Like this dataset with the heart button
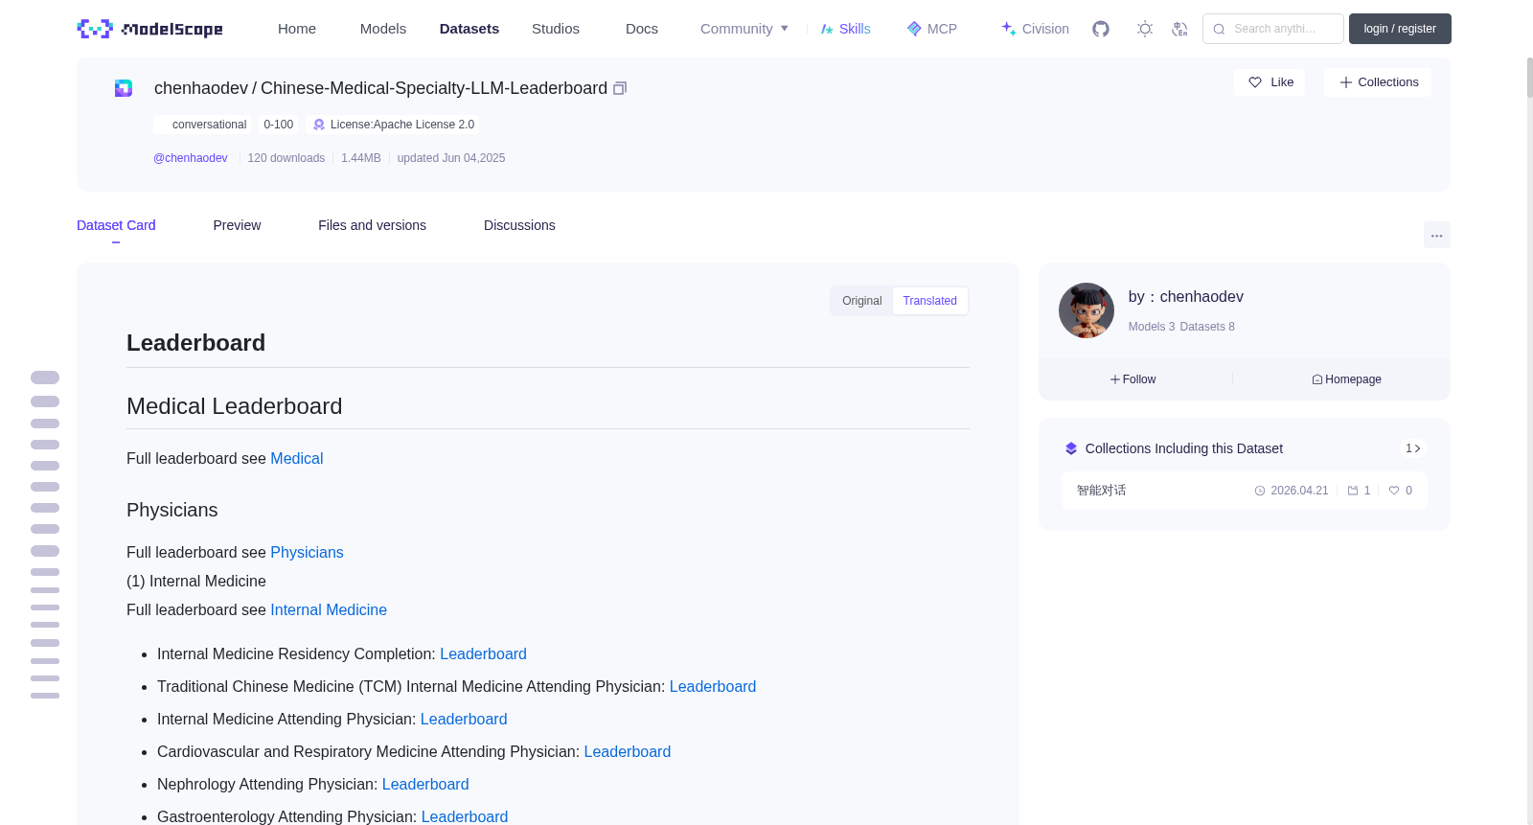The height and width of the screenshot is (825, 1533). pos(1270,82)
